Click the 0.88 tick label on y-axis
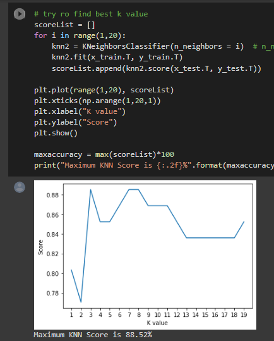This screenshot has height=341, width=274. [52, 195]
